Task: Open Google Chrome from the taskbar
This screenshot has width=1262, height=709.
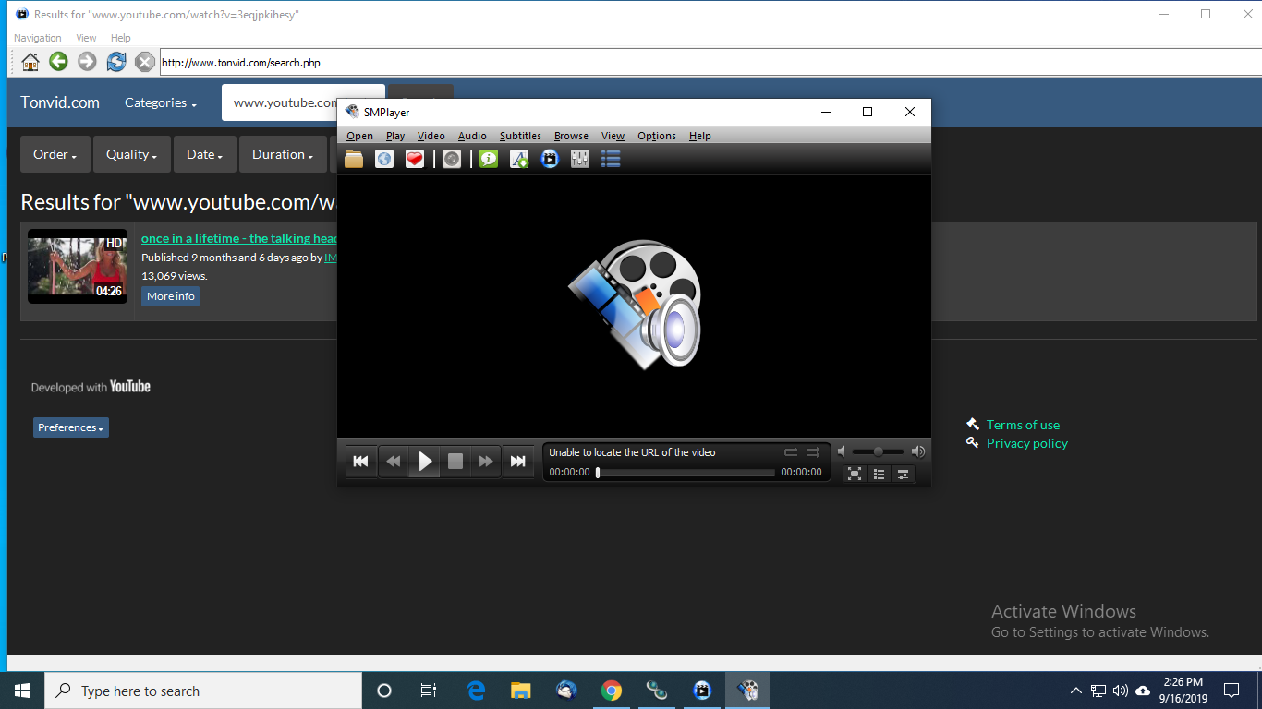Action: tap(611, 691)
